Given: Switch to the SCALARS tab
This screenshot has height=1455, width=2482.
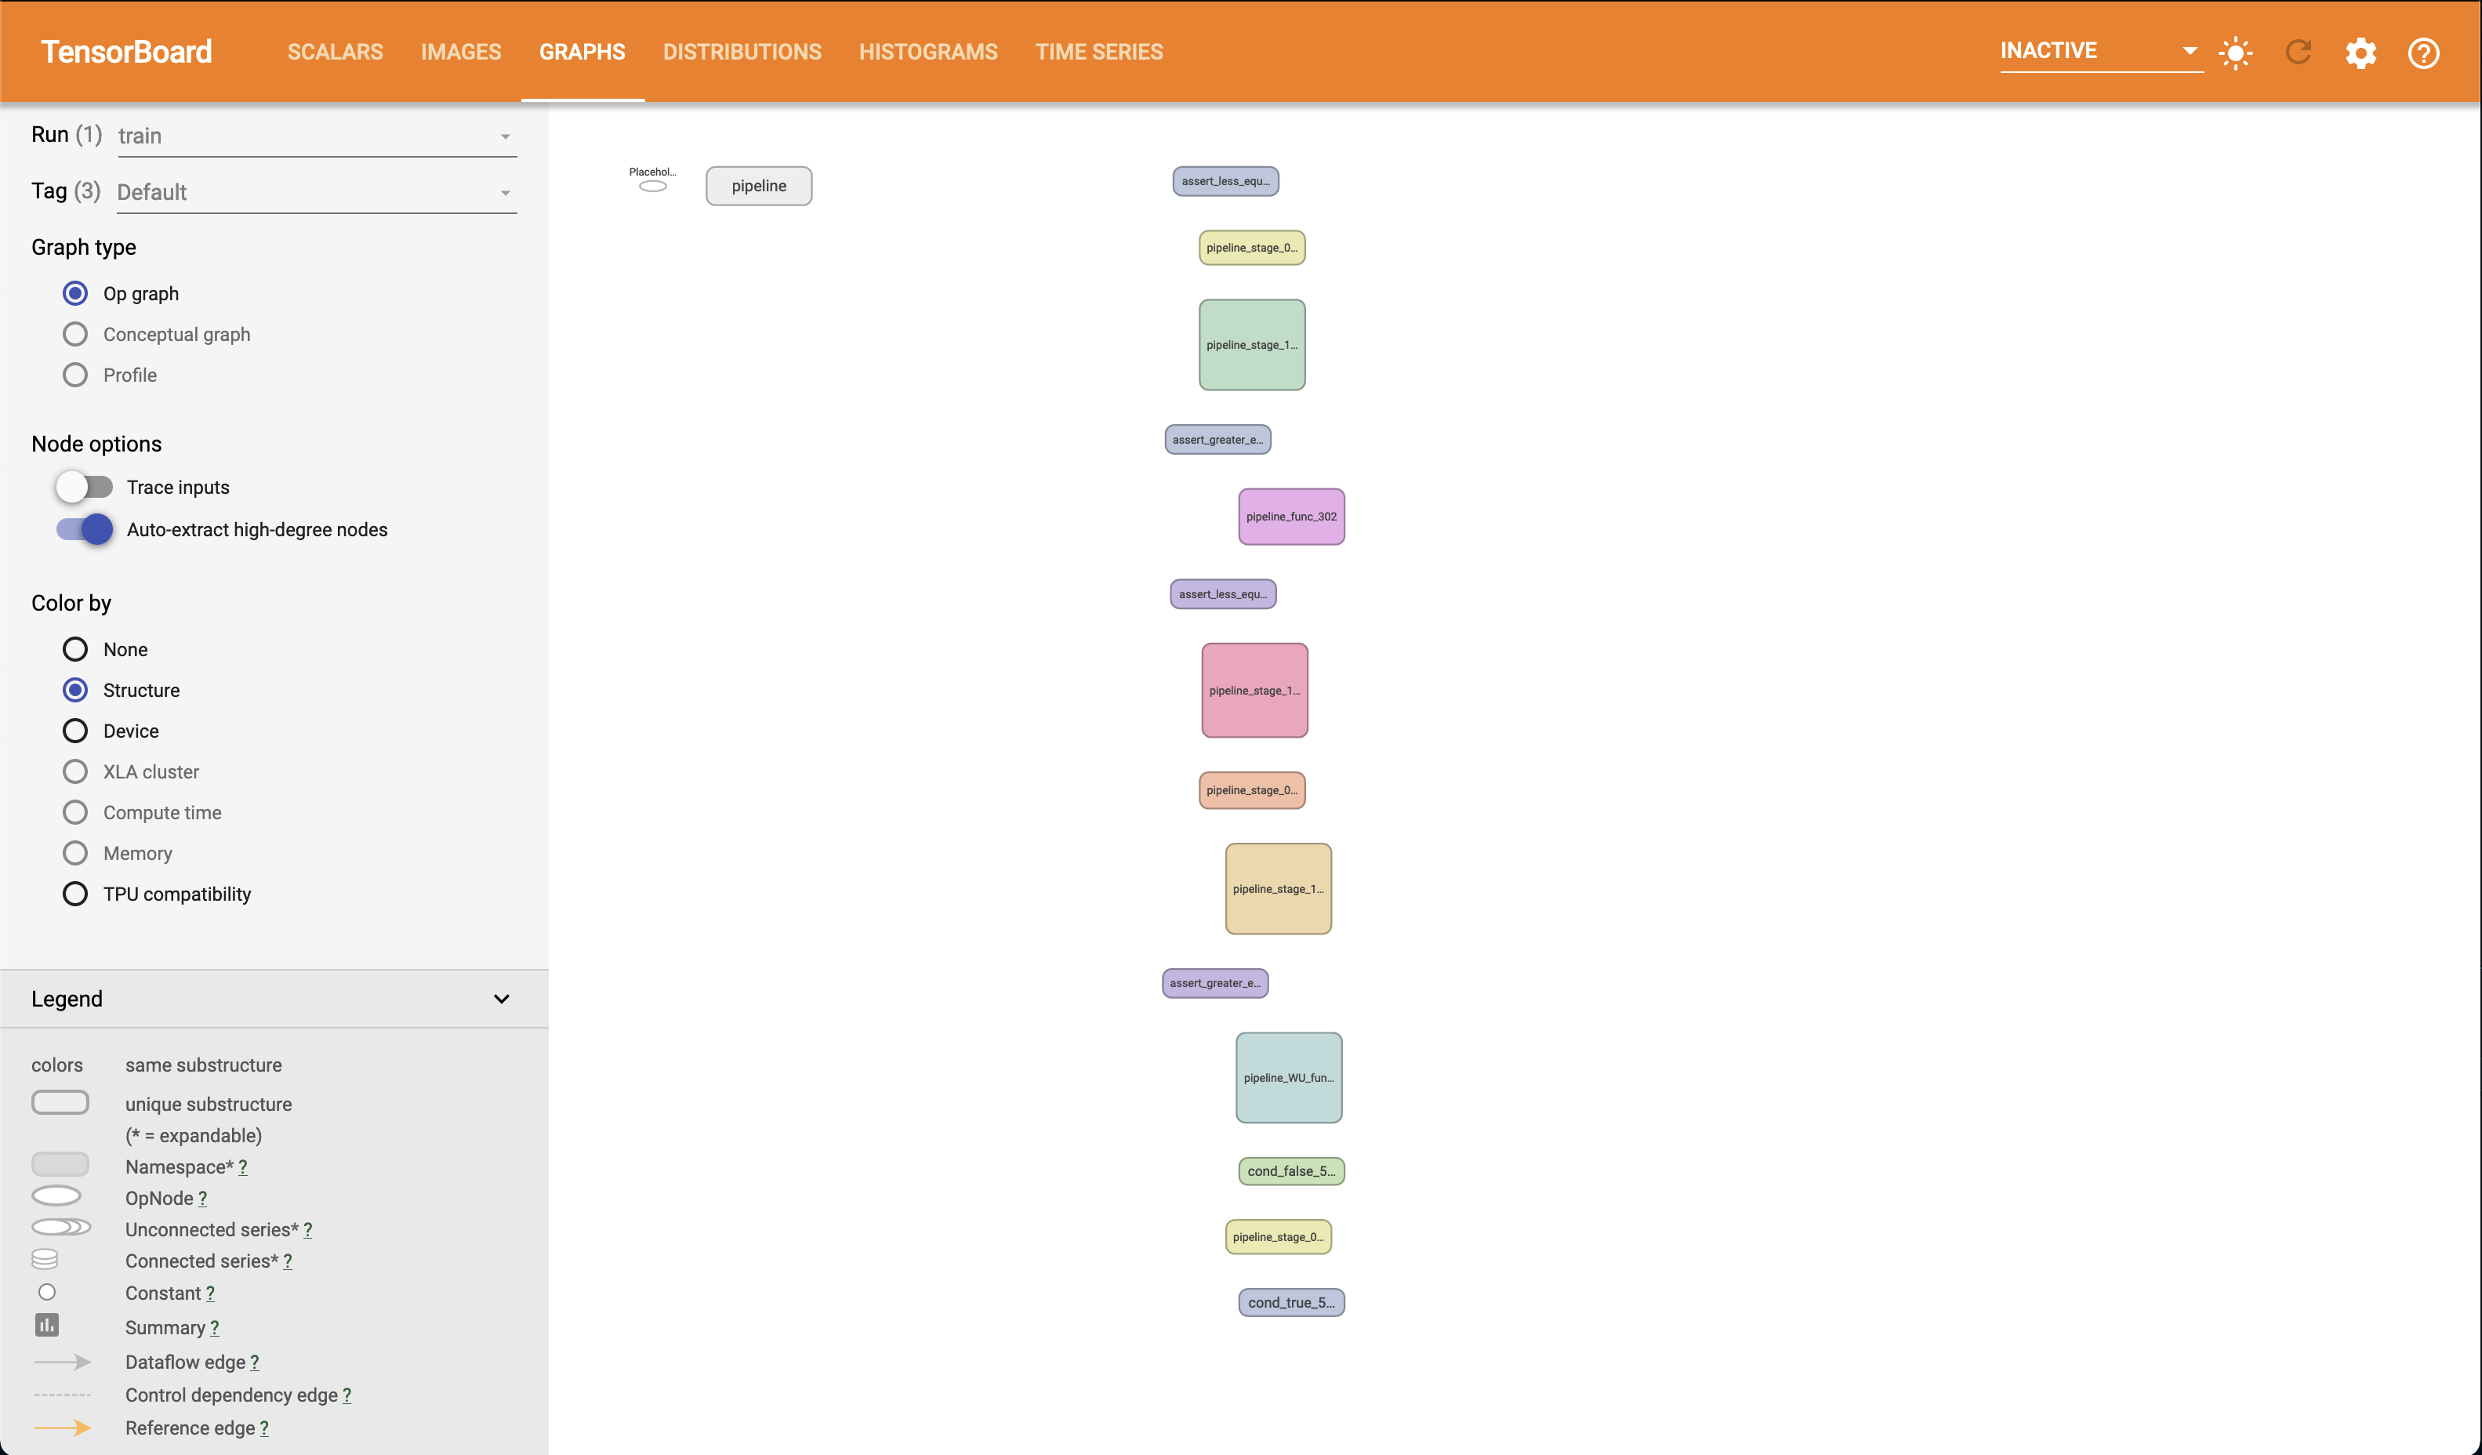Looking at the screenshot, I should click(x=335, y=53).
